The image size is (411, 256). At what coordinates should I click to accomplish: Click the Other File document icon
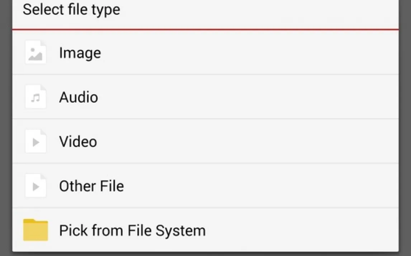coord(36,186)
